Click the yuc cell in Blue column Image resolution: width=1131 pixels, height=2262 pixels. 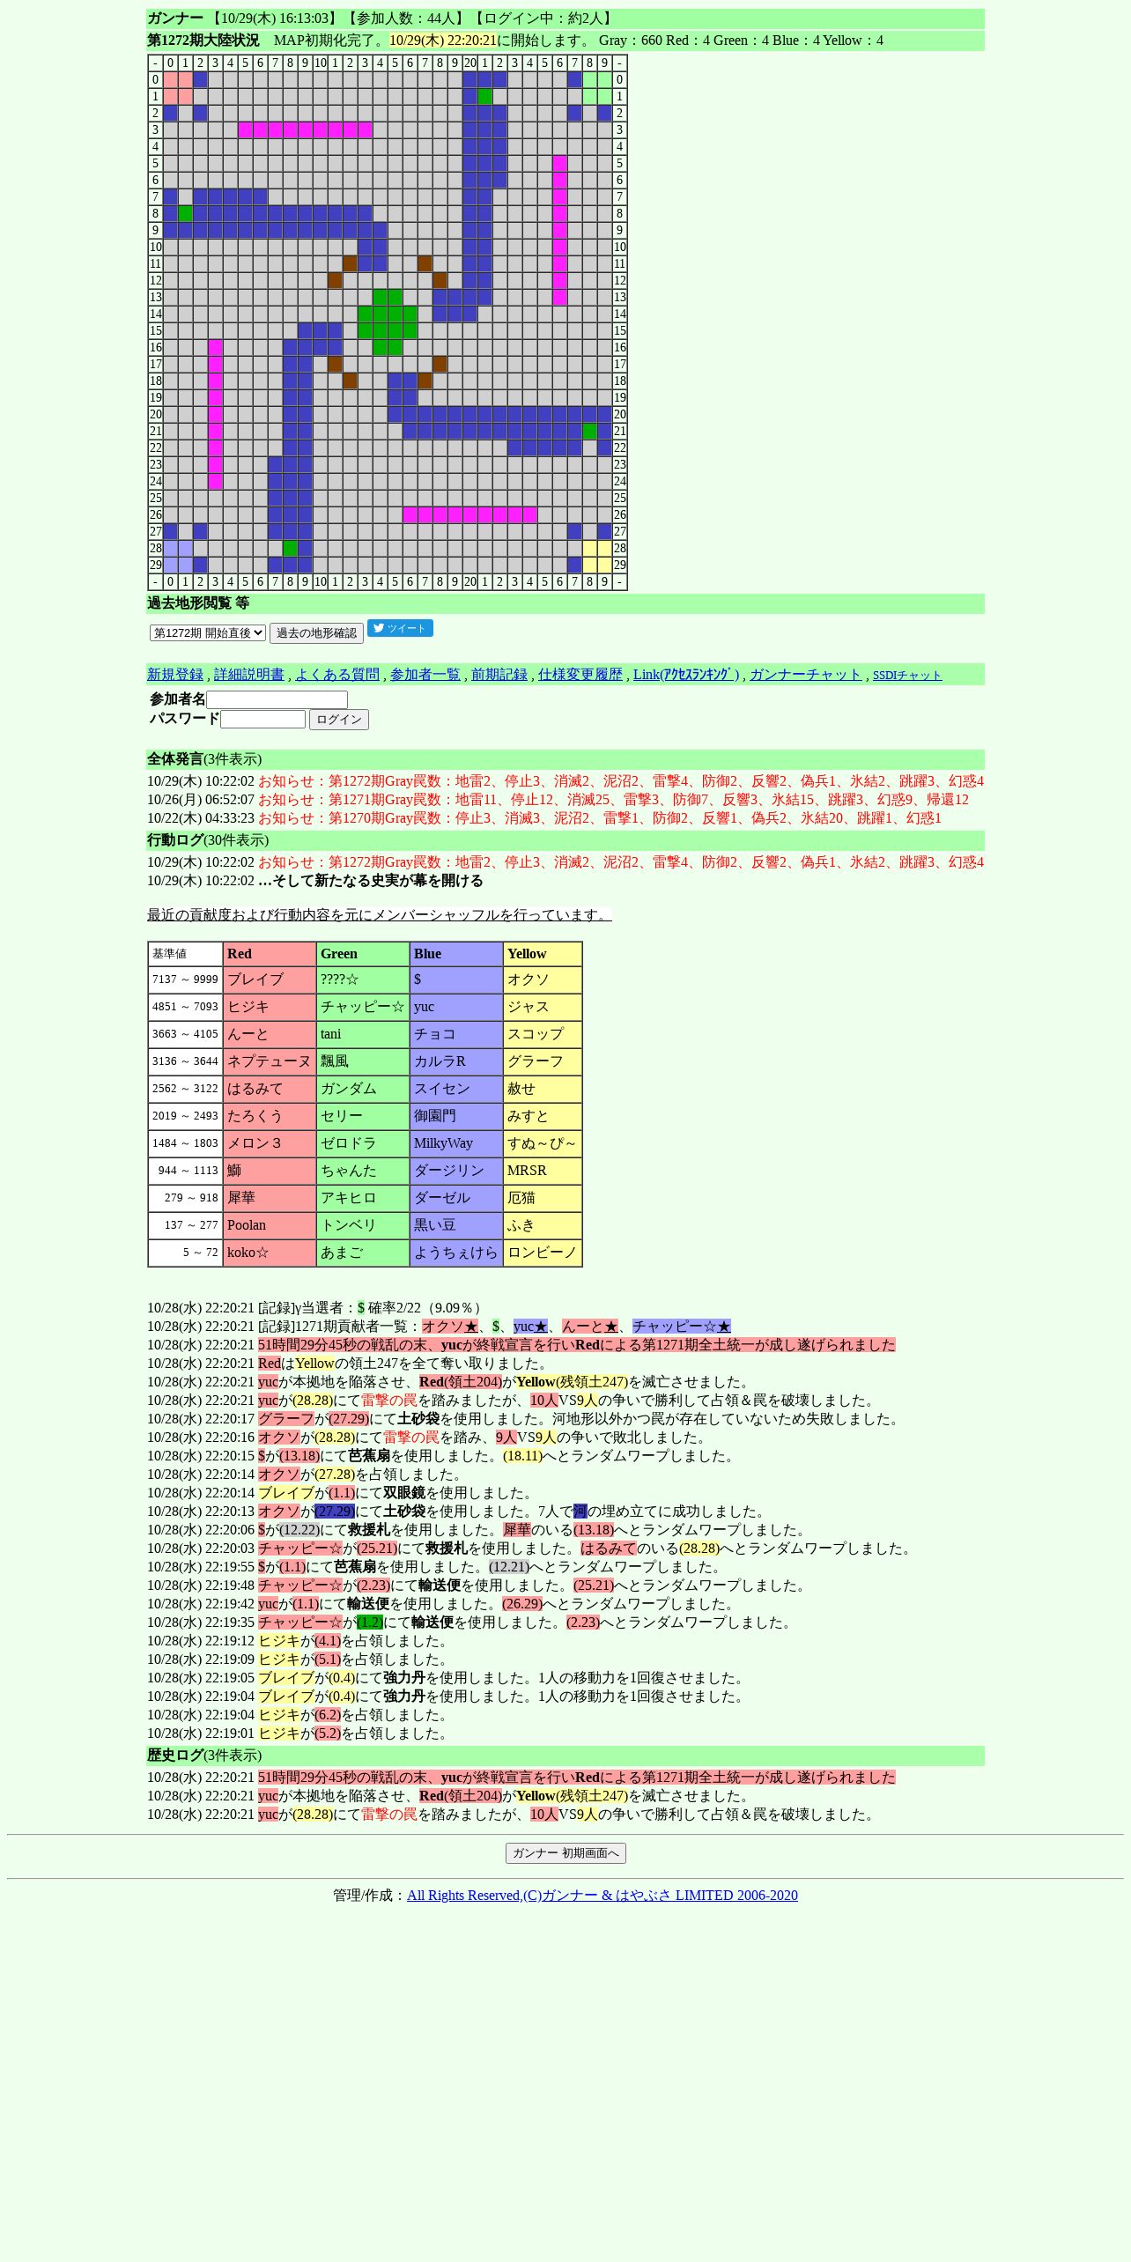[x=456, y=1007]
